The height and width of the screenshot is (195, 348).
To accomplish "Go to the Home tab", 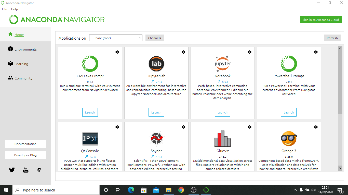I will pyautogui.click(x=25, y=35).
